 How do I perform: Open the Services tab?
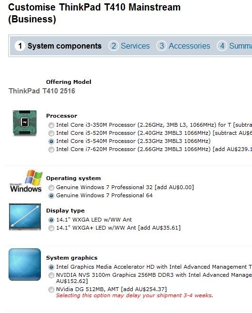click(x=135, y=46)
